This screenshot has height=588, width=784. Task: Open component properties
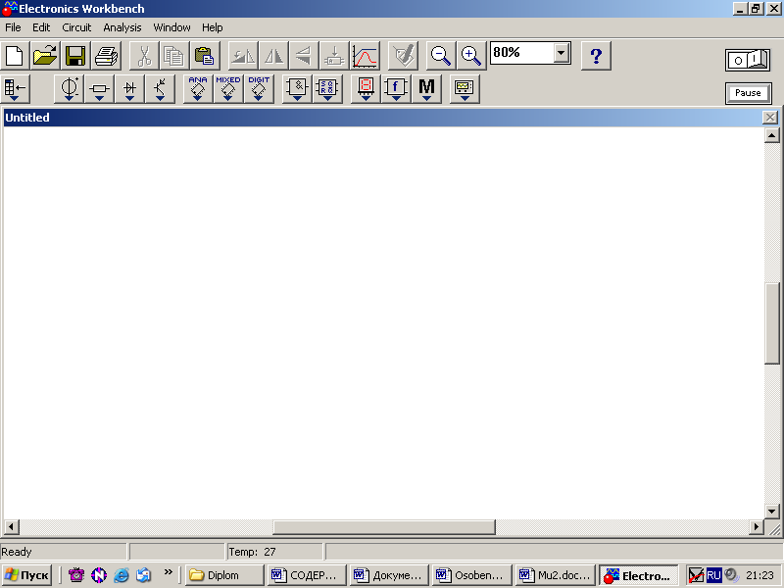pyautogui.click(x=403, y=56)
